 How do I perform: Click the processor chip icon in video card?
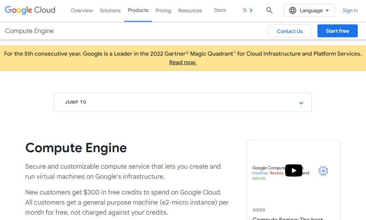[323, 170]
